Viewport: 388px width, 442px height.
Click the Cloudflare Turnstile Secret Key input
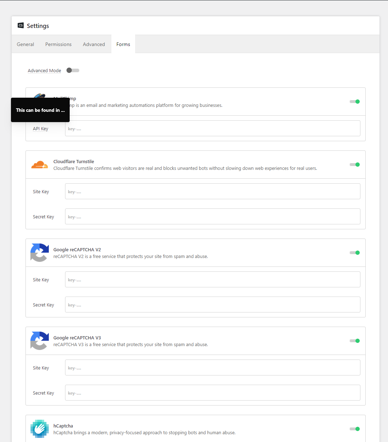[212, 217]
